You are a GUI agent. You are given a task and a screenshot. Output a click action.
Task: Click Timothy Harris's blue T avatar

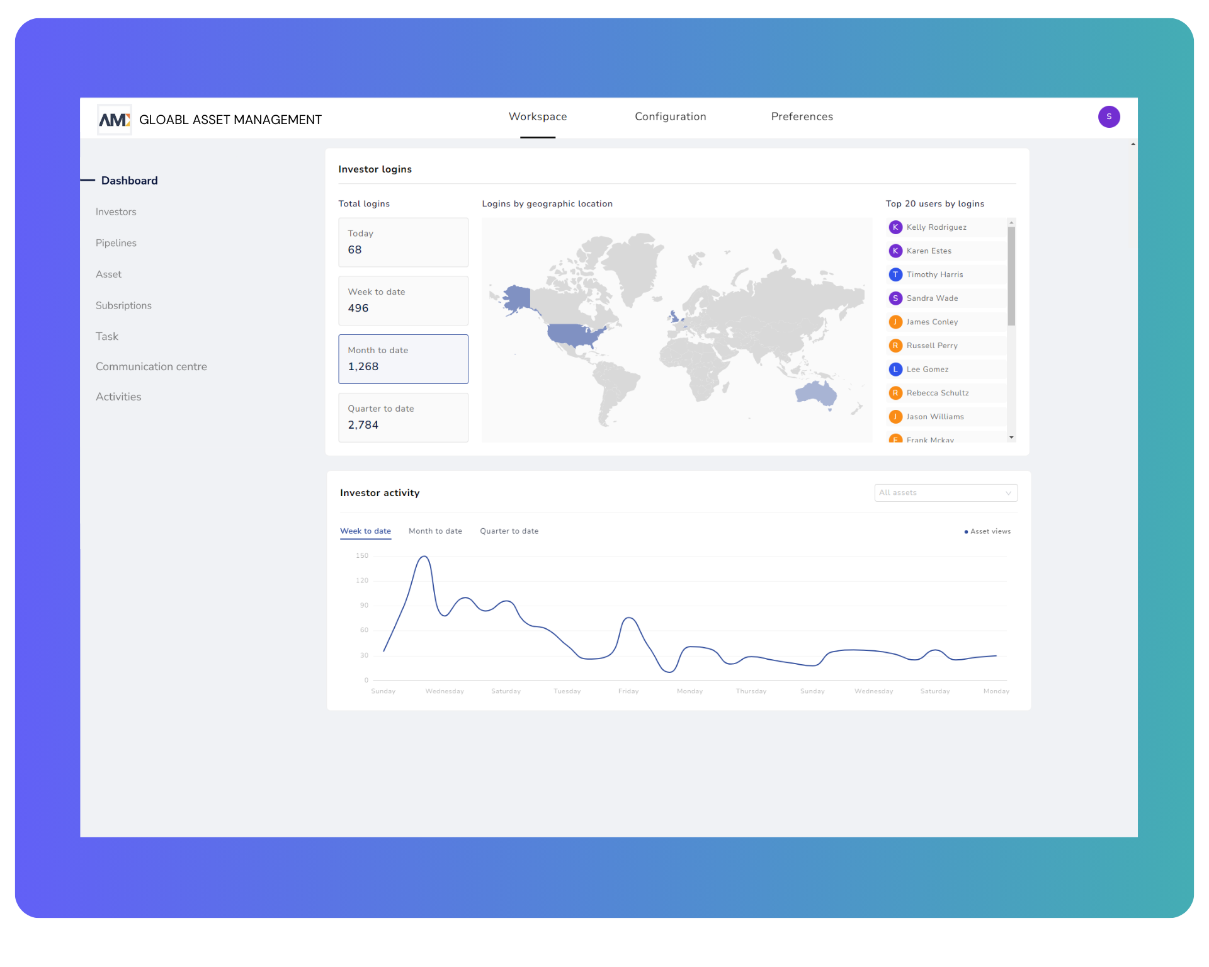[895, 274]
